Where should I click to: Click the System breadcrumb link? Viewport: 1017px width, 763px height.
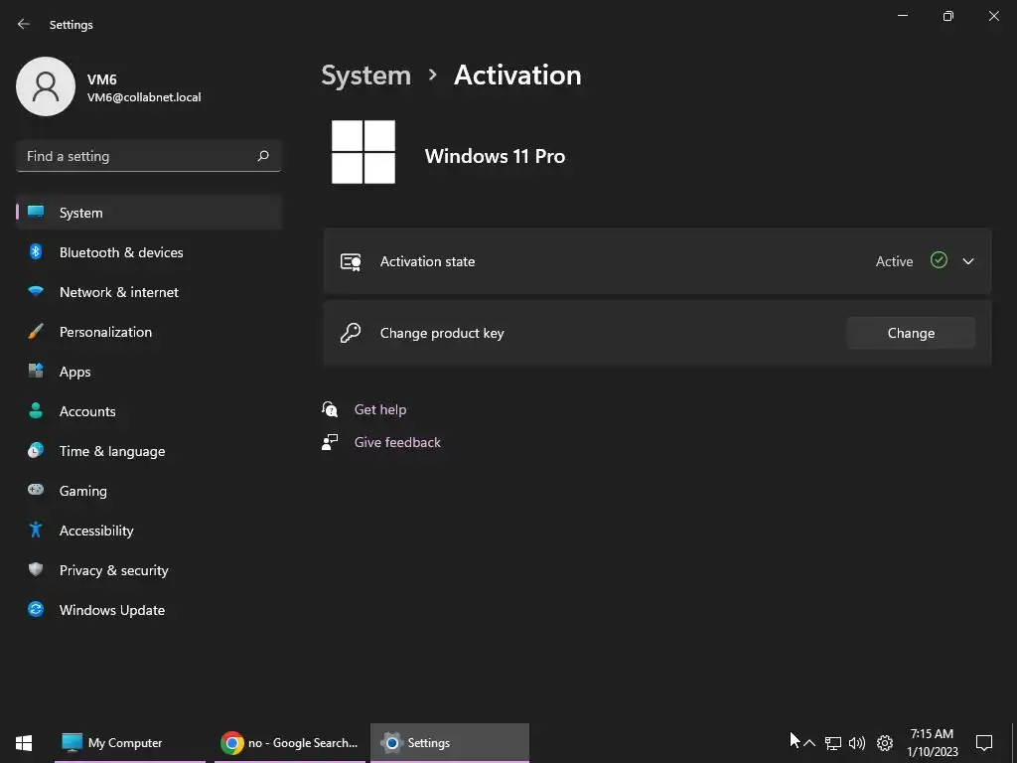click(x=365, y=76)
